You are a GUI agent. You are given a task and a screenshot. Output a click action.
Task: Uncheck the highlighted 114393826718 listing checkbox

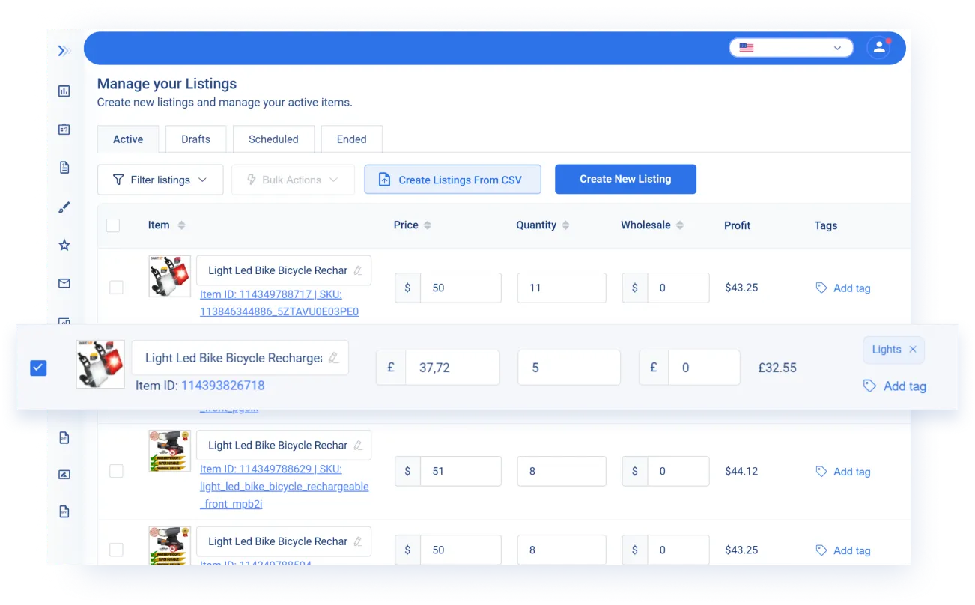click(x=38, y=368)
